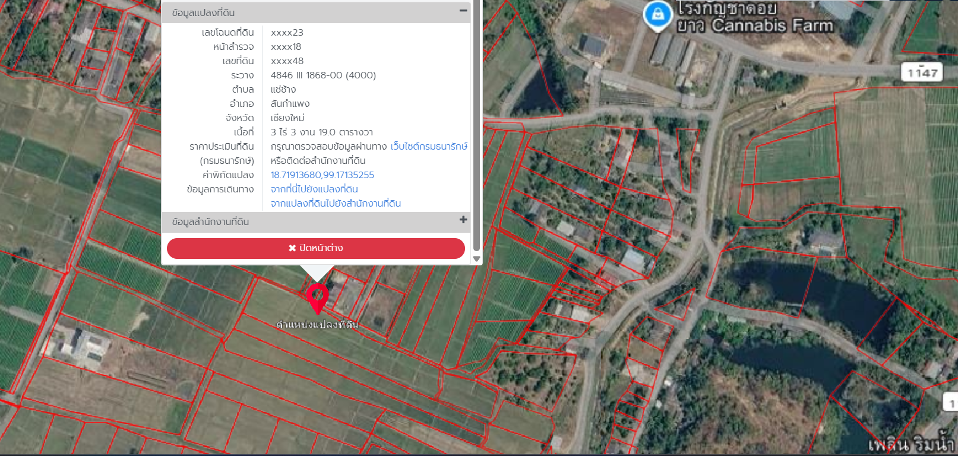Open จากแปลงที่ดินไปยังสำนักงานที่ดิน directions link
Screen dimensions: 958x456
[x=336, y=203]
